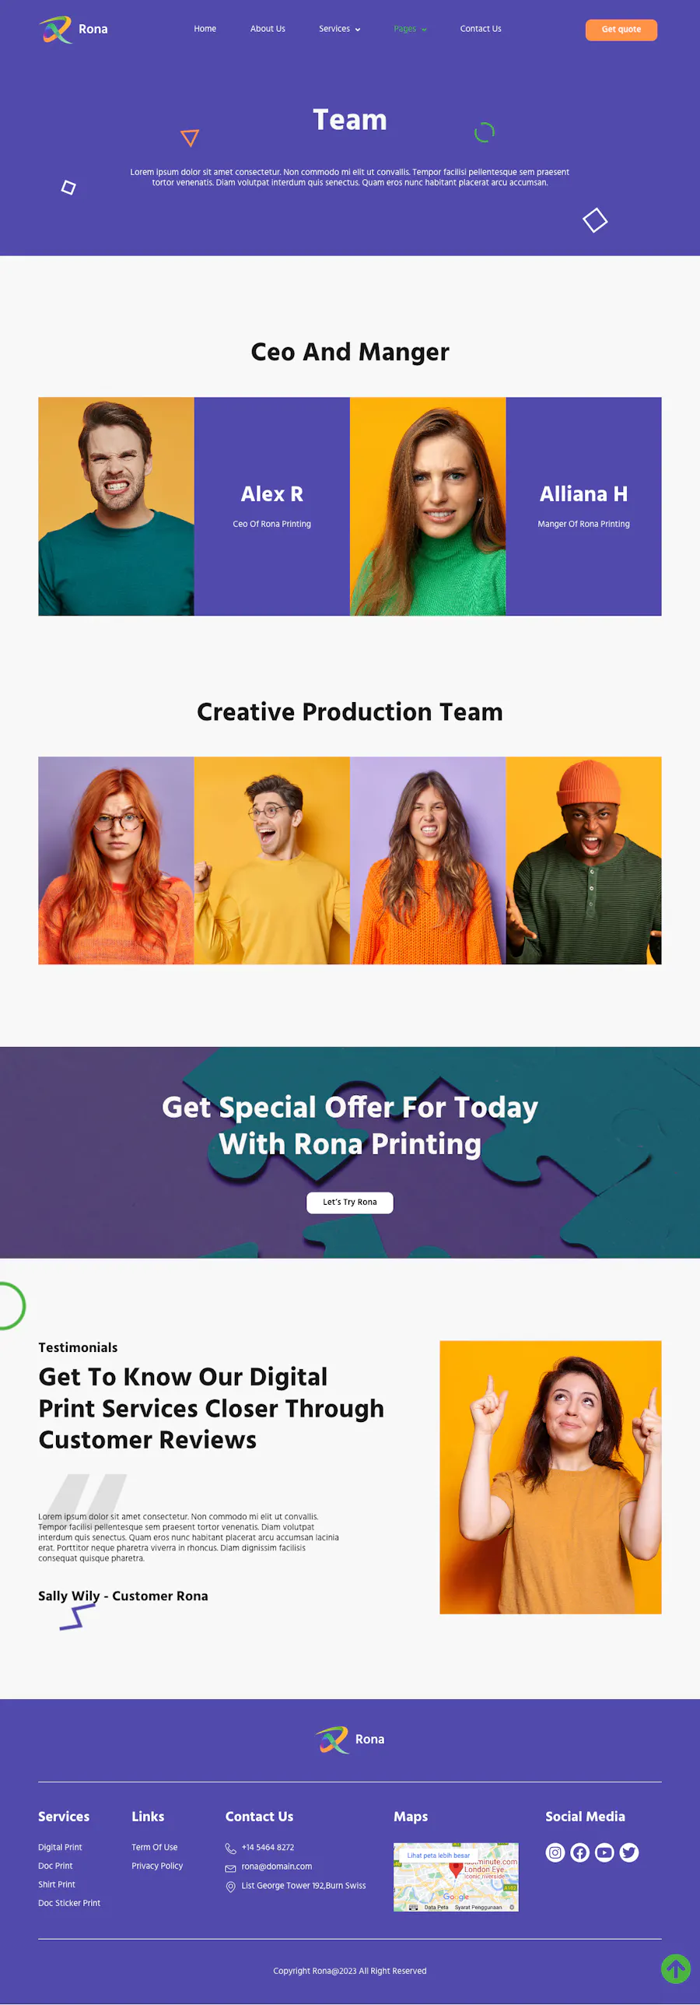
Task: Click the Let's Try Rona button
Action: [350, 1203]
